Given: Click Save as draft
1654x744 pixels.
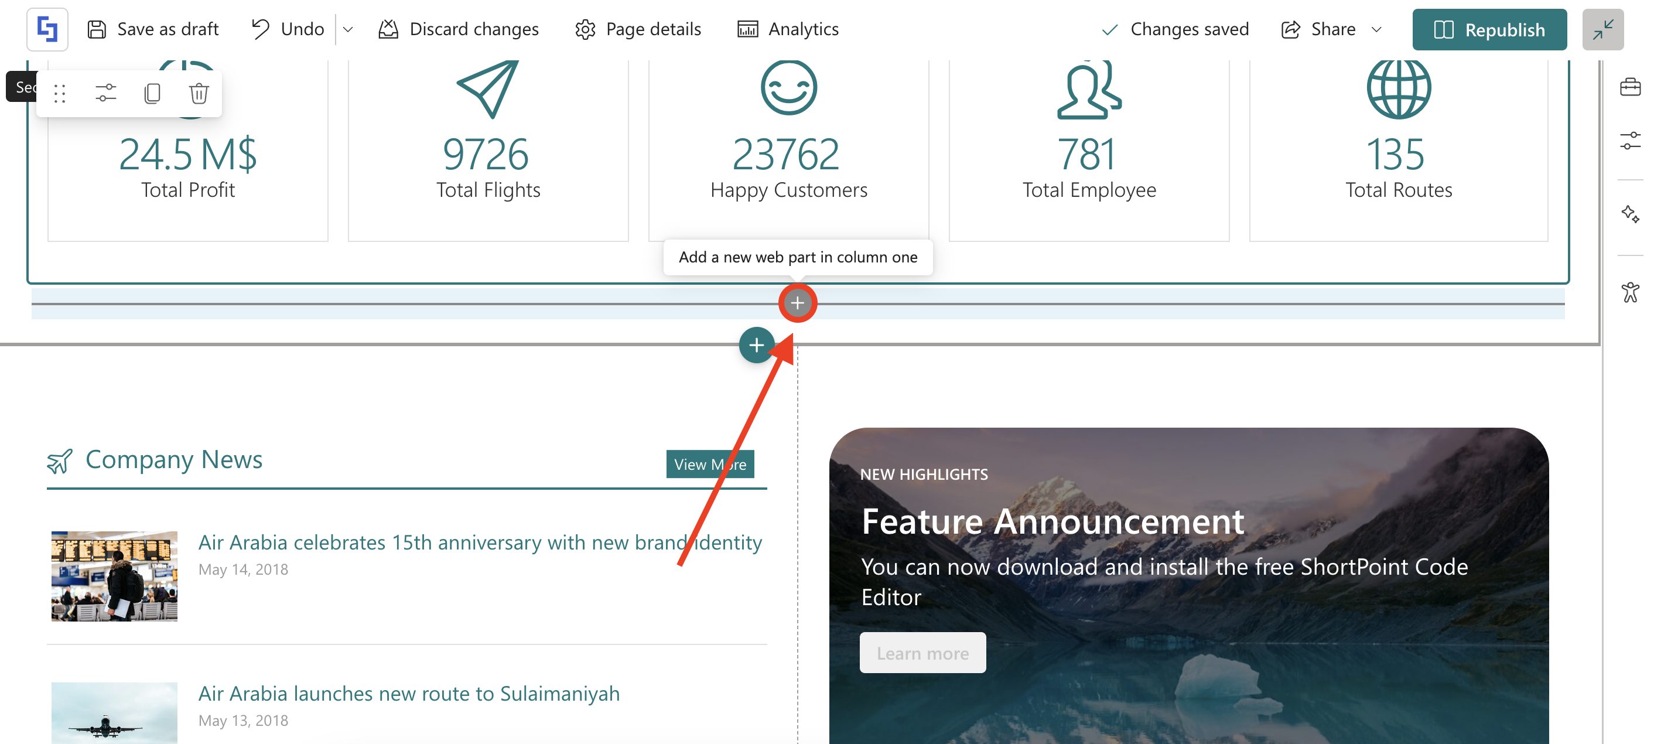Looking at the screenshot, I should point(153,29).
